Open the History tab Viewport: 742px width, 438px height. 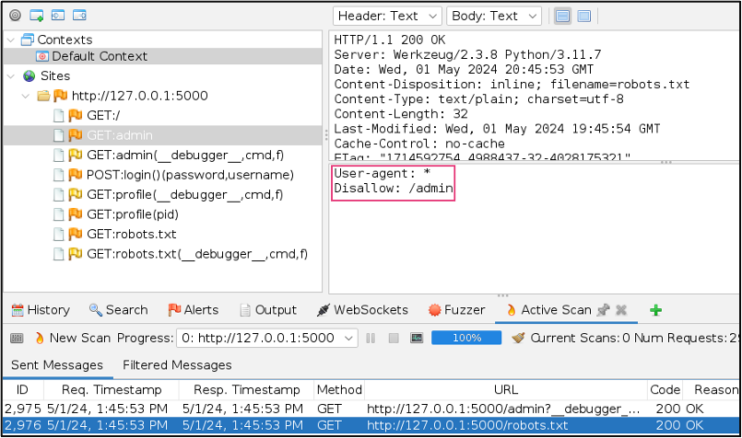click(41, 310)
